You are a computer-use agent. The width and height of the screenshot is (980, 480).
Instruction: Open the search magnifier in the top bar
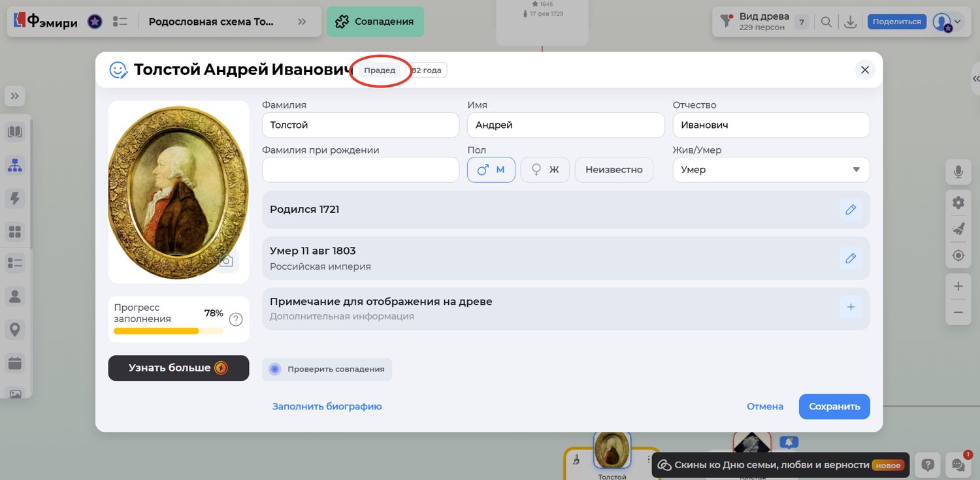(826, 22)
